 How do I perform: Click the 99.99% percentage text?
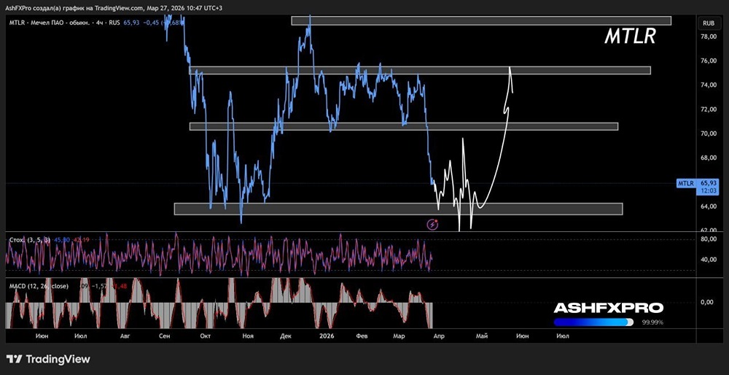(652, 322)
